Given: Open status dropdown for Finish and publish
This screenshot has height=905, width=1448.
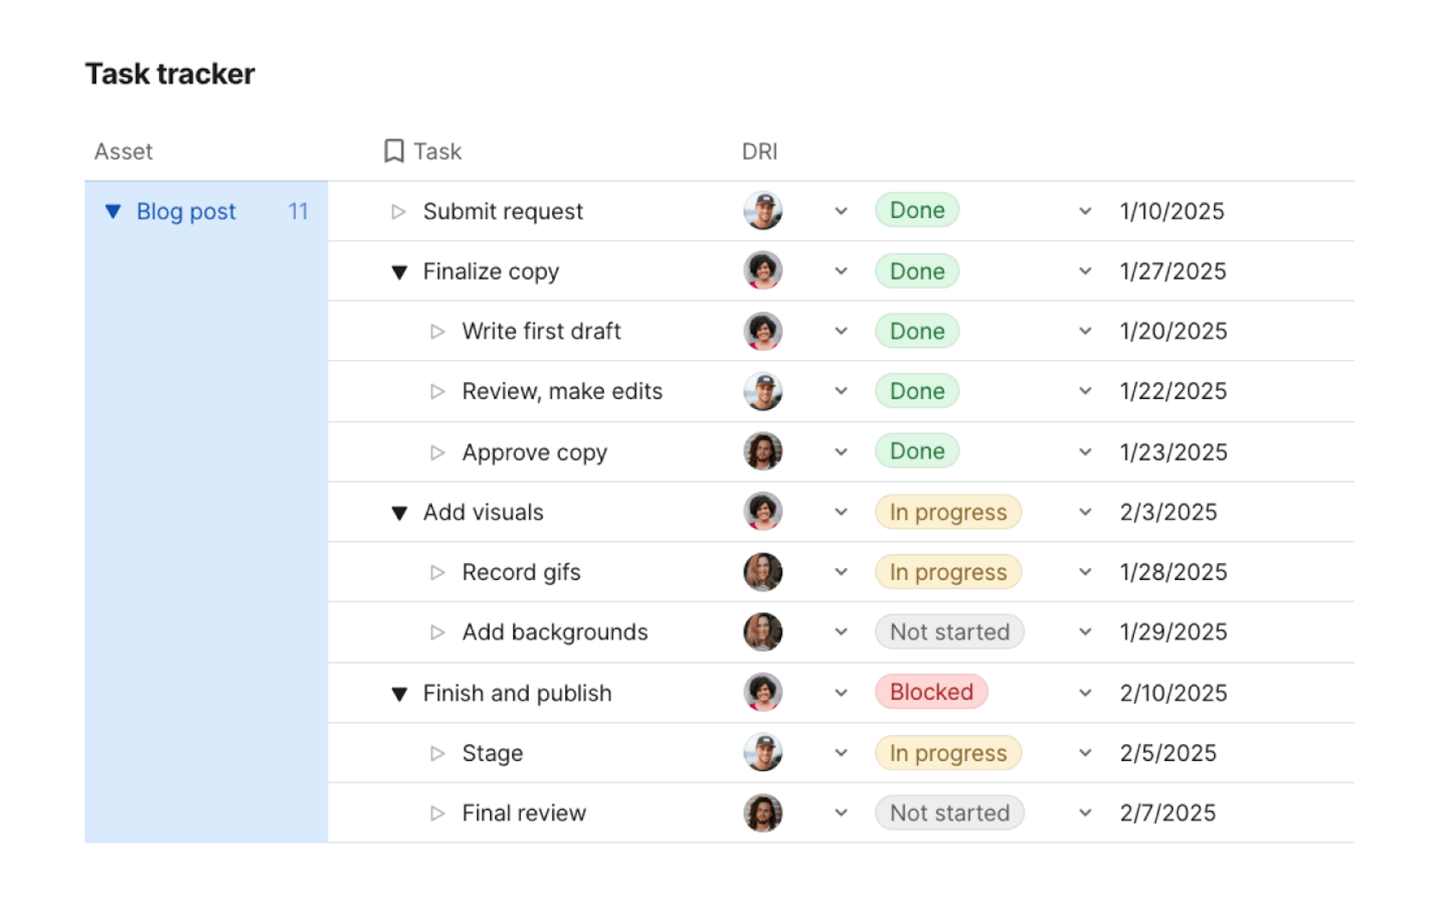Looking at the screenshot, I should point(1085,693).
